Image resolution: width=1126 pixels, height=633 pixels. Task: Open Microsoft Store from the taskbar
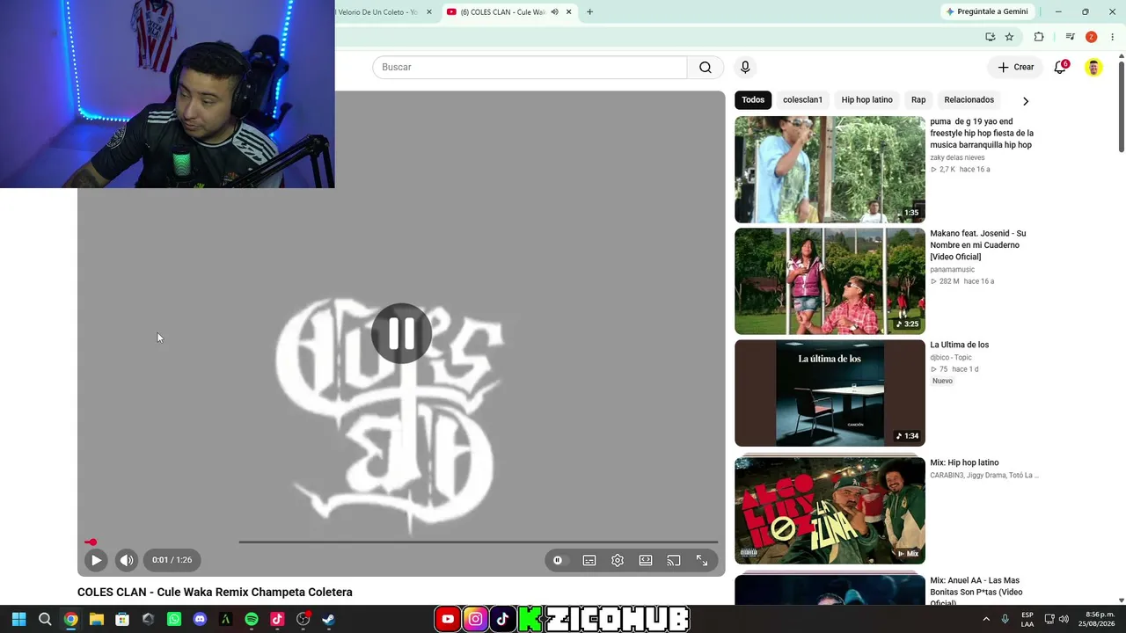coord(122,620)
